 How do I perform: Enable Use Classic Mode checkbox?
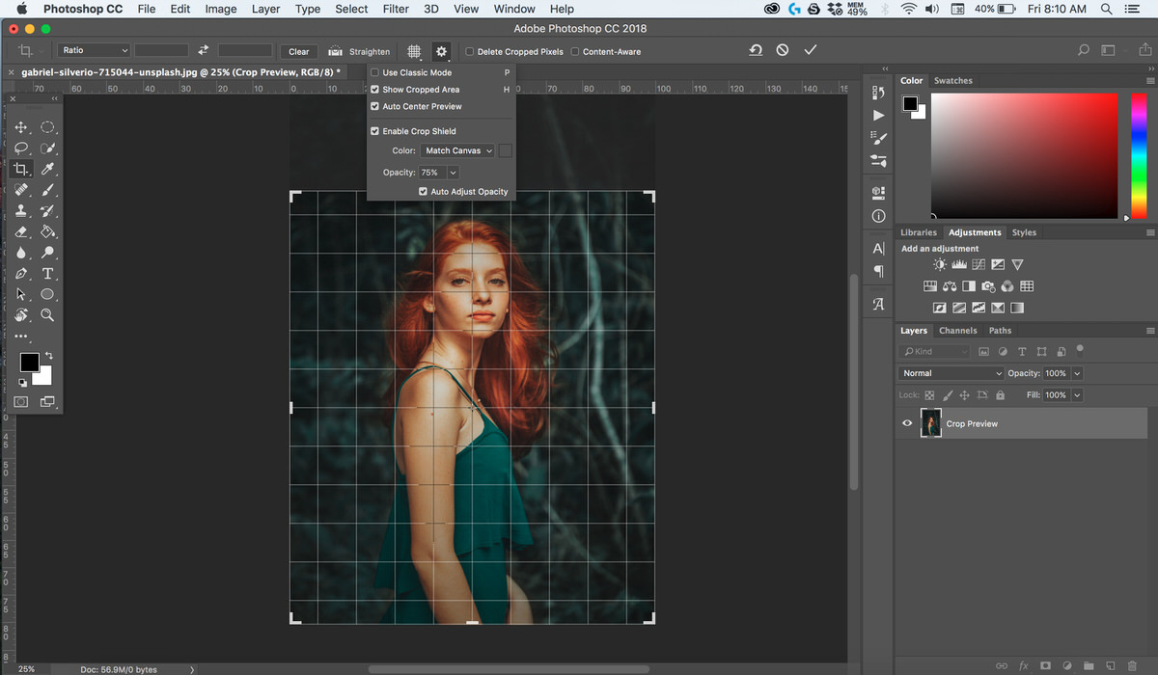374,72
